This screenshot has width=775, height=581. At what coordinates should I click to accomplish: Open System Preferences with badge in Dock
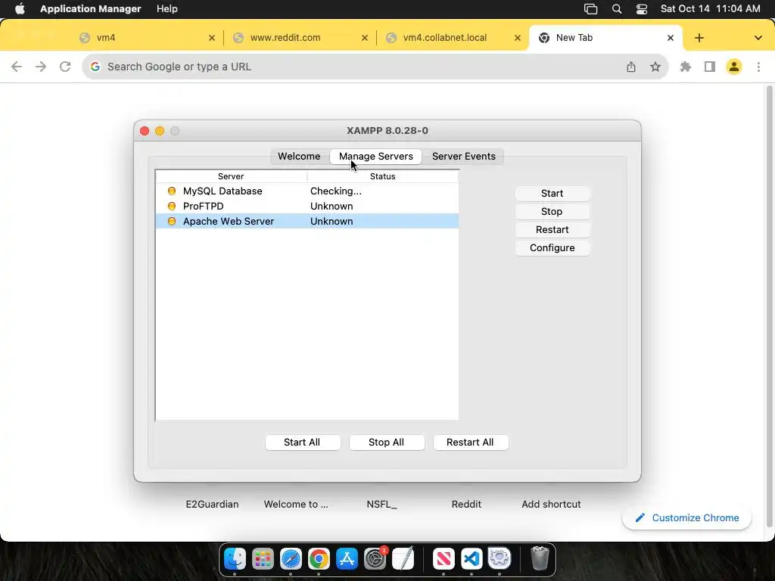(x=375, y=559)
